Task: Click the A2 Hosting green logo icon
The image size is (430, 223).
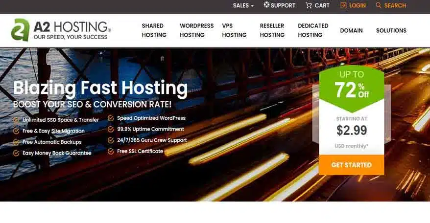Action: click(x=20, y=30)
